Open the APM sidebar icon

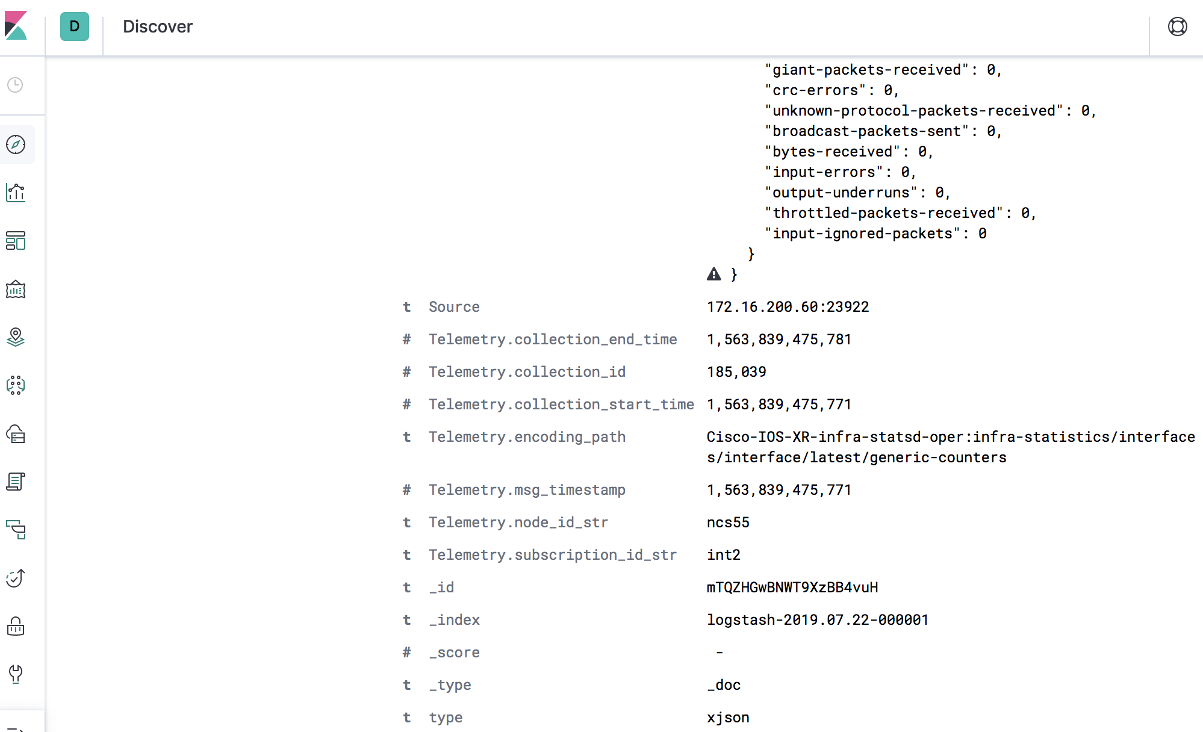[16, 530]
